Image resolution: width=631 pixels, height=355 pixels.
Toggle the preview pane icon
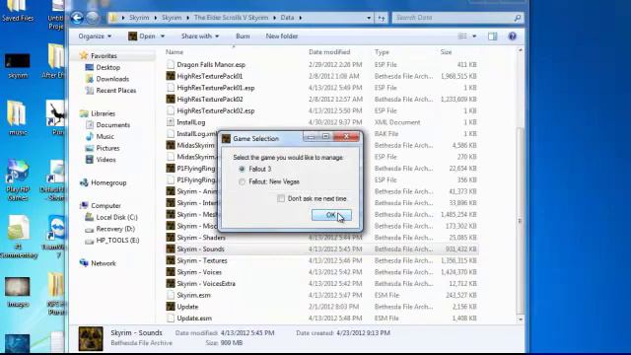click(493, 36)
